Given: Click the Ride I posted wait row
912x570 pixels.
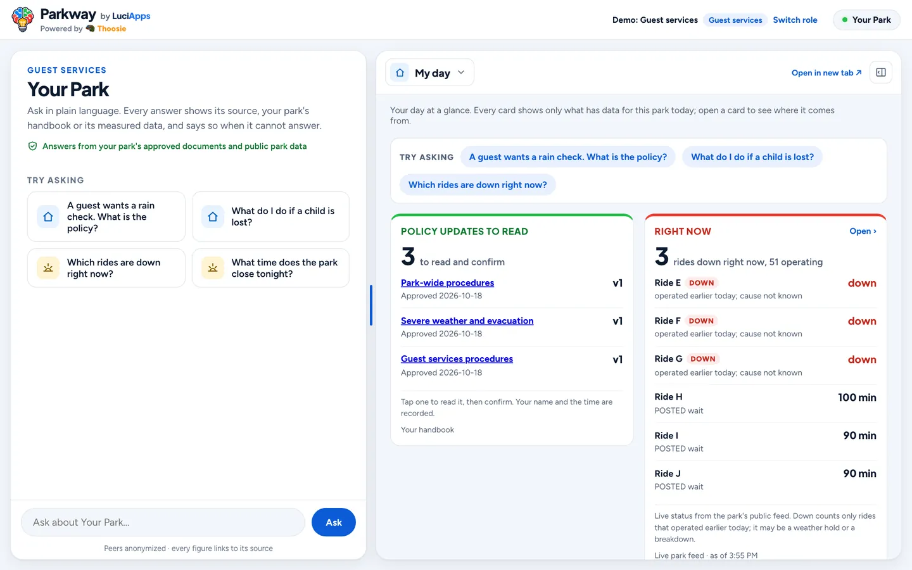Looking at the screenshot, I should pos(765,441).
